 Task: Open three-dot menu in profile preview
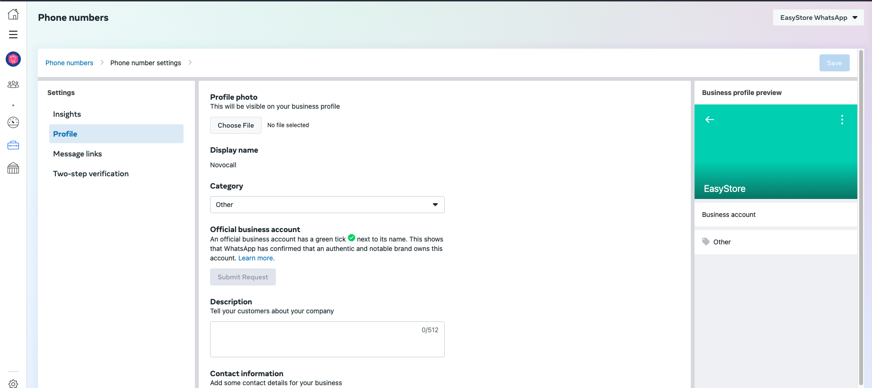pos(842,120)
